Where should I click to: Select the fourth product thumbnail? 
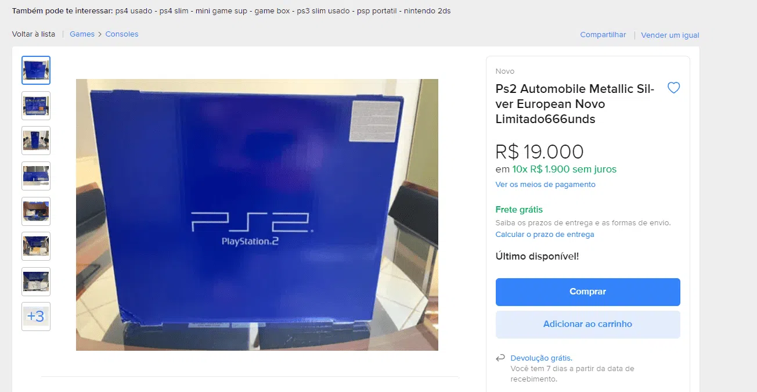[36, 176]
